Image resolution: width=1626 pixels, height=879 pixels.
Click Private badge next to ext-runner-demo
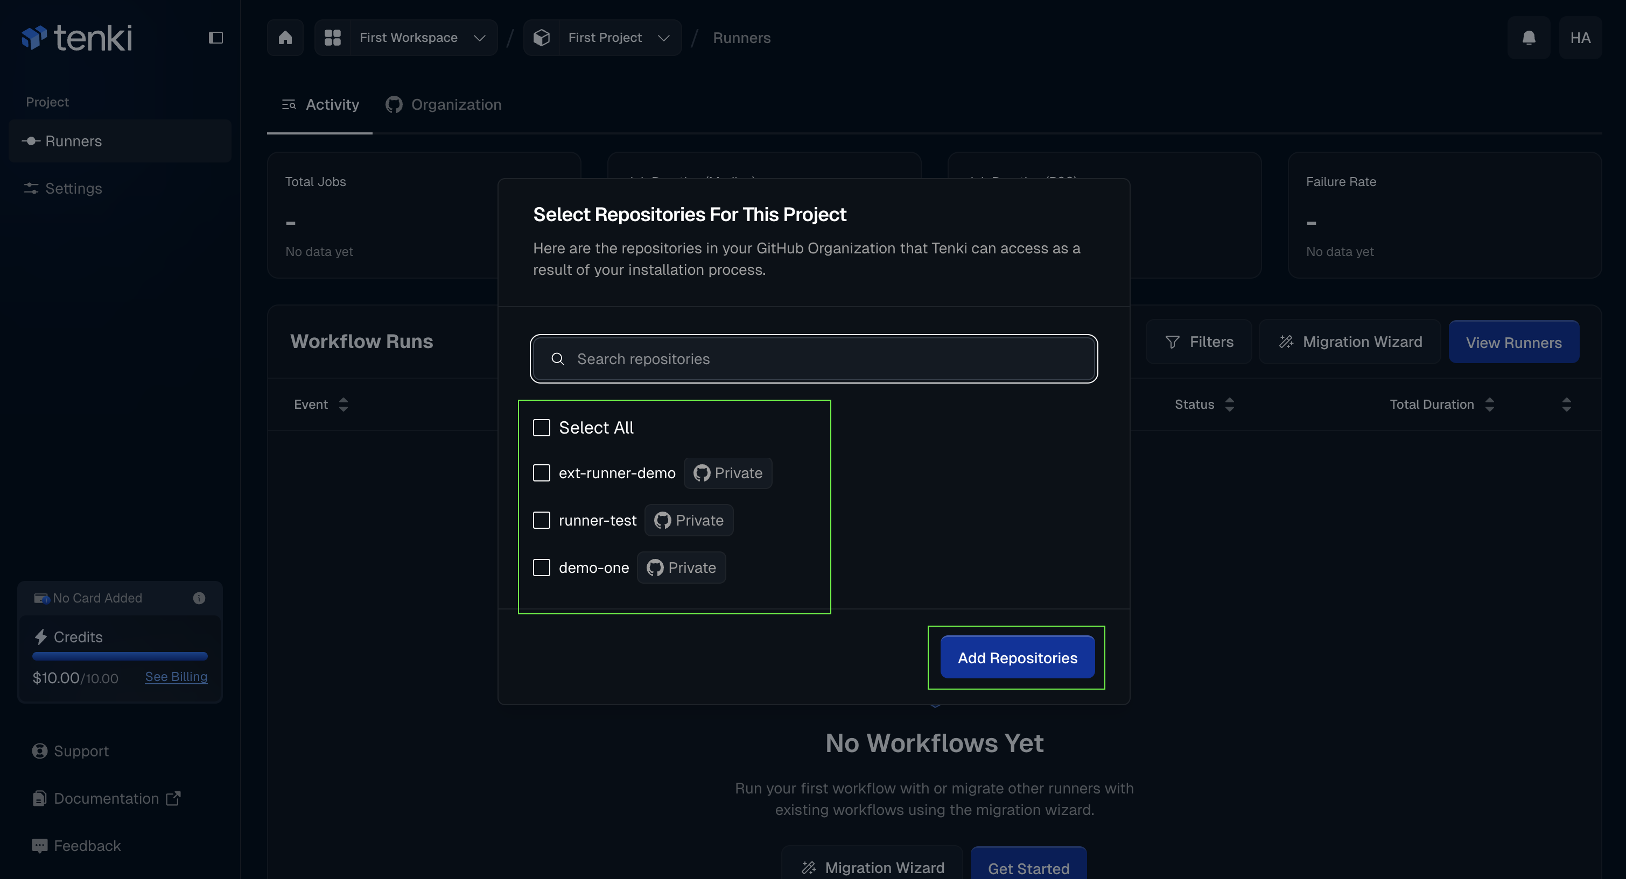(x=728, y=473)
